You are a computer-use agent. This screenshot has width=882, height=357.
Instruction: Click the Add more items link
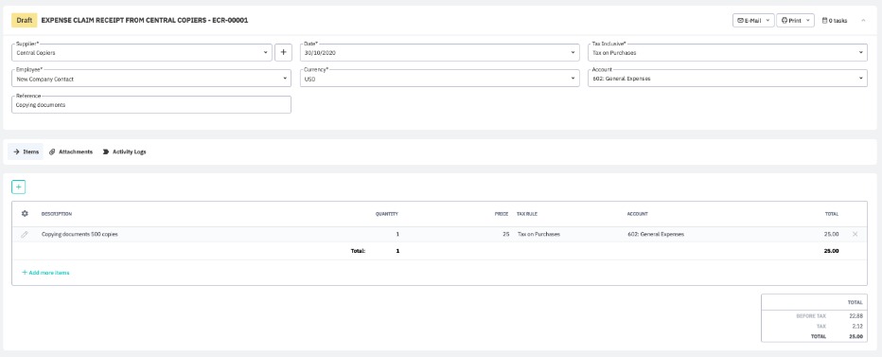pos(45,273)
